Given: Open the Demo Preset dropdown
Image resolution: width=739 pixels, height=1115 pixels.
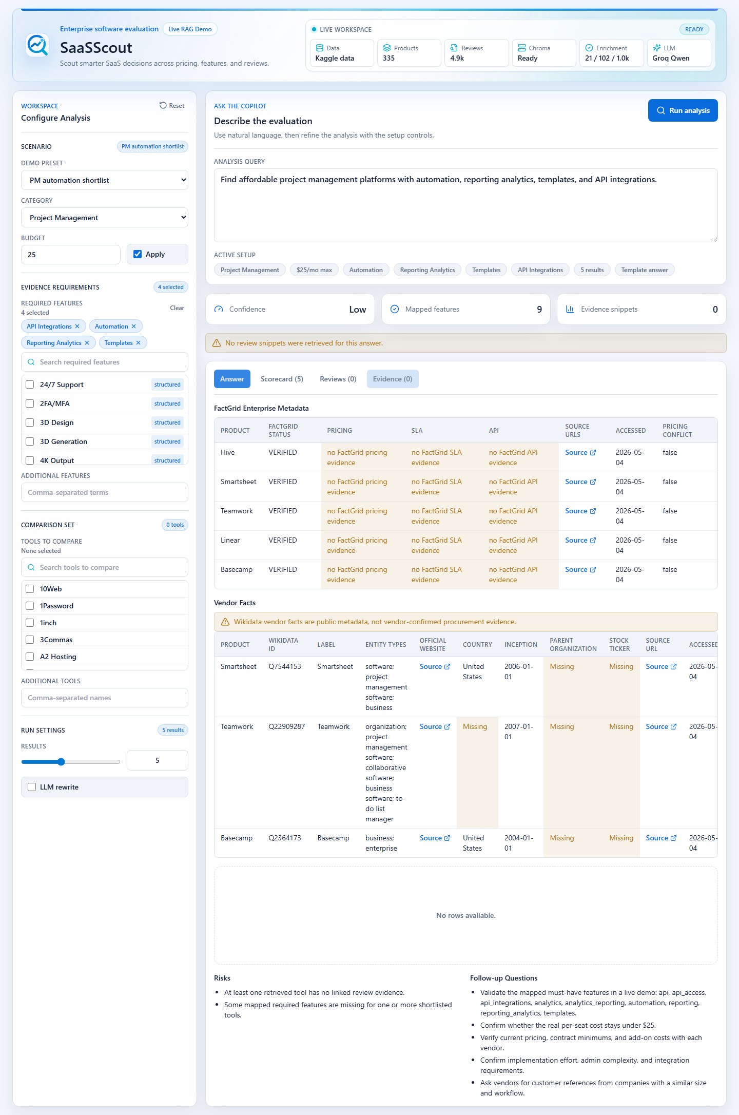Looking at the screenshot, I should (x=105, y=180).
